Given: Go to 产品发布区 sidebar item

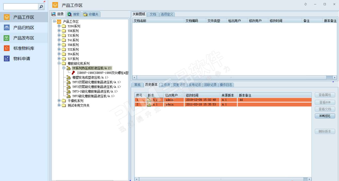Looking at the screenshot, I should point(24,38).
